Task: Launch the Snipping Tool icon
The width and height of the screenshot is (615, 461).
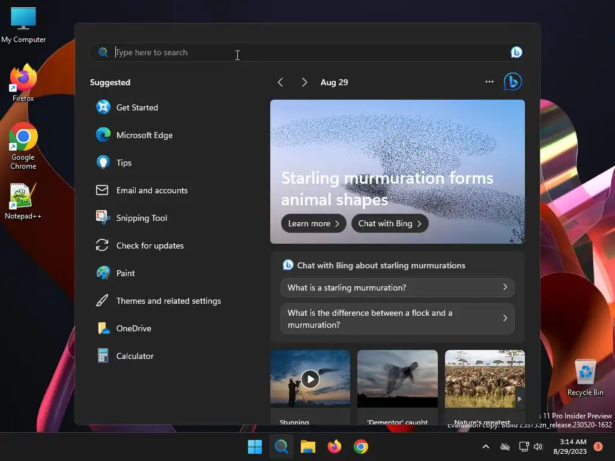Action: coord(103,217)
